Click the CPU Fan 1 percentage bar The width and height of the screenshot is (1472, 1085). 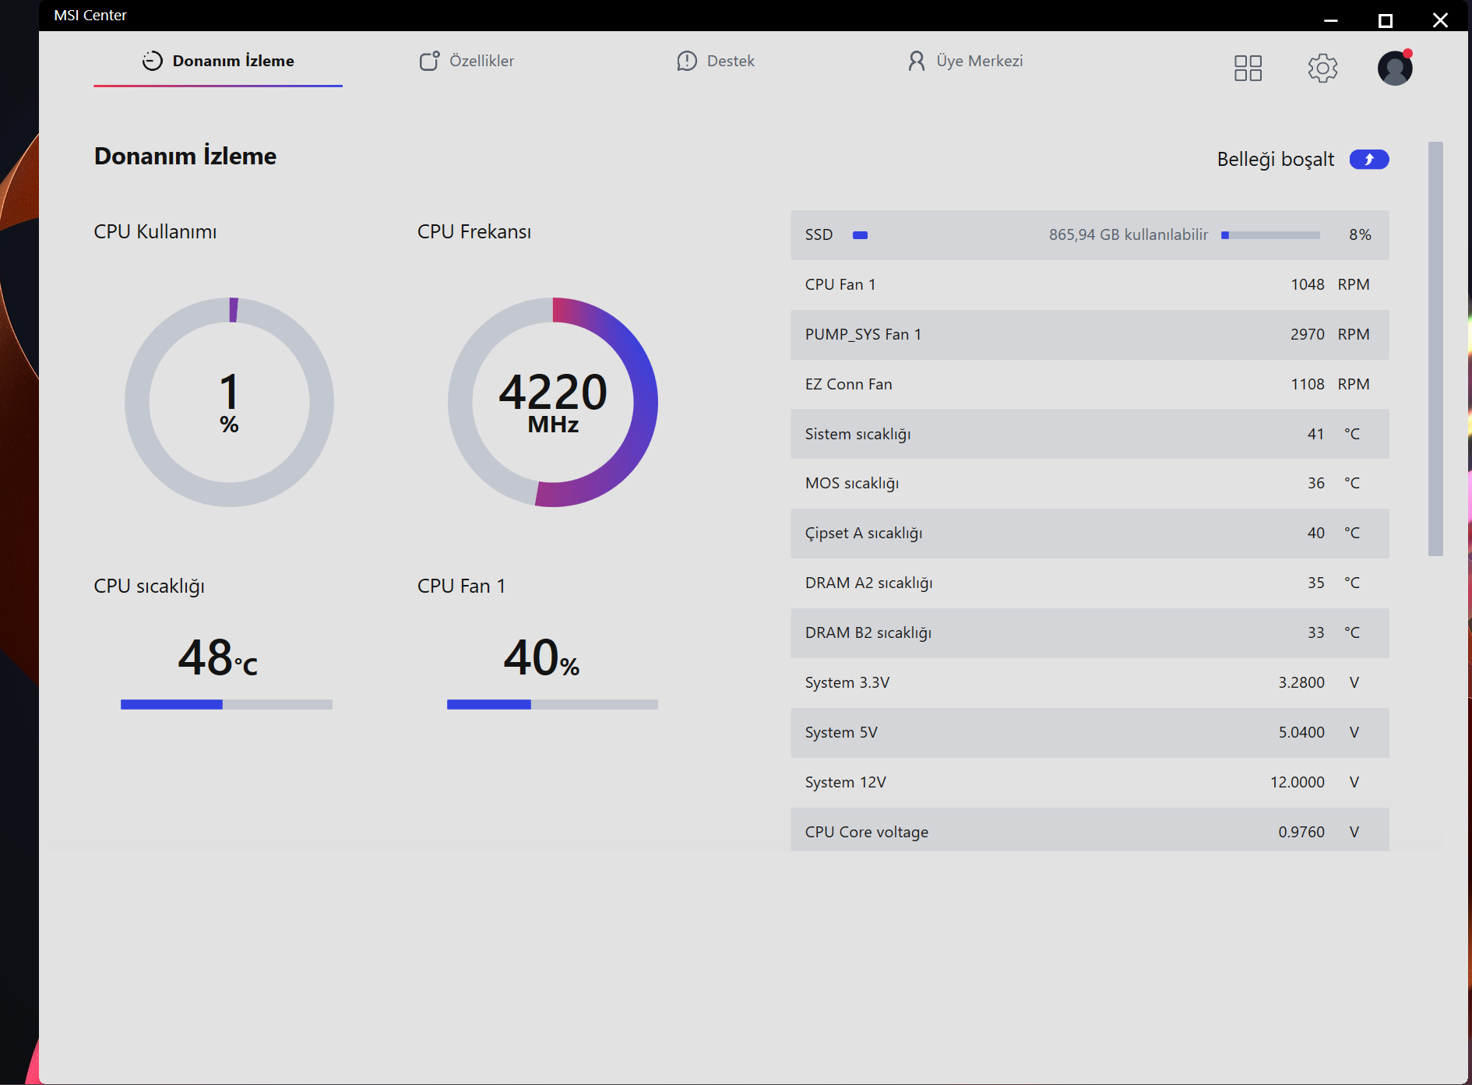pyautogui.click(x=552, y=704)
